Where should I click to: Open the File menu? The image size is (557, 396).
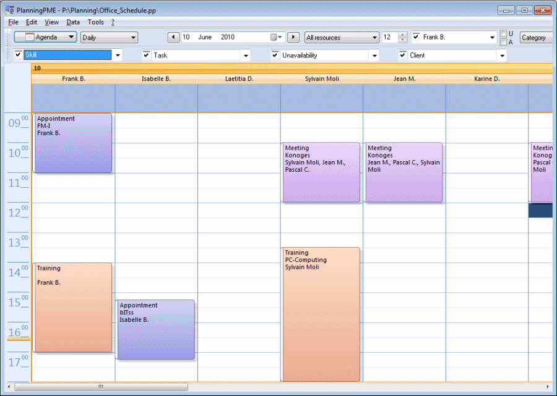(13, 22)
